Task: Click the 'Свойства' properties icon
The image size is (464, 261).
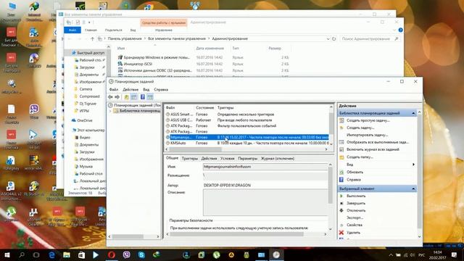Action: 341,225
